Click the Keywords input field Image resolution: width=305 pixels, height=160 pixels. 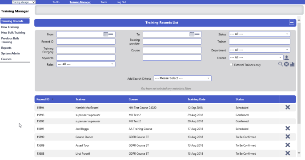coord(86,58)
